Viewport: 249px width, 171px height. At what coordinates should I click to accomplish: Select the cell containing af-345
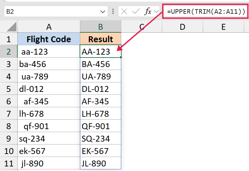pyautogui.click(x=49, y=101)
